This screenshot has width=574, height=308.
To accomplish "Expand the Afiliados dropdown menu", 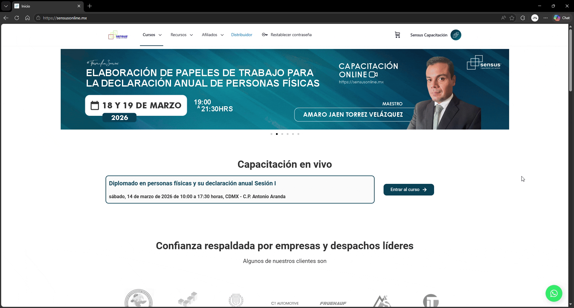I will [x=213, y=35].
